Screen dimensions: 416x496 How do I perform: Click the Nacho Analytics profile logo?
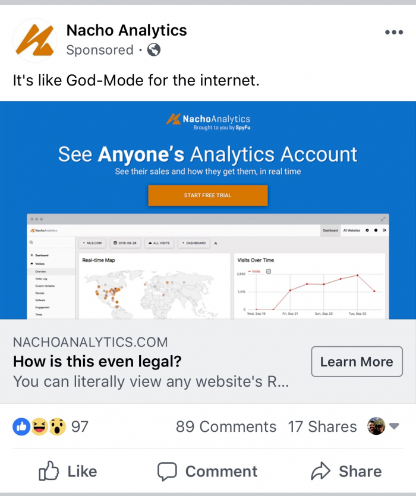point(34,40)
